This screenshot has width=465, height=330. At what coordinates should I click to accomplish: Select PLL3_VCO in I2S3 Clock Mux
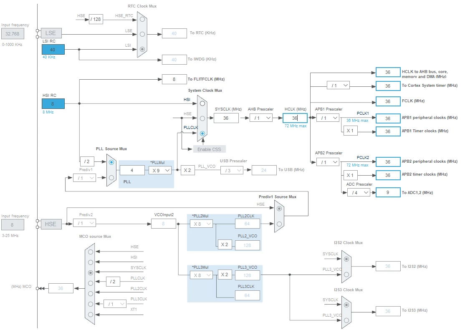tap(346, 320)
